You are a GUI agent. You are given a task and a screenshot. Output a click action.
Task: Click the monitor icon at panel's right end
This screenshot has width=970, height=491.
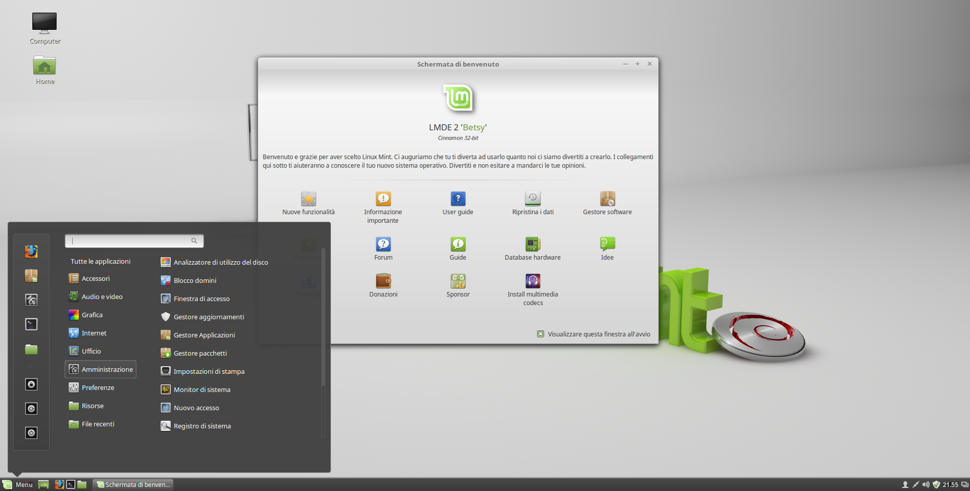[x=964, y=484]
